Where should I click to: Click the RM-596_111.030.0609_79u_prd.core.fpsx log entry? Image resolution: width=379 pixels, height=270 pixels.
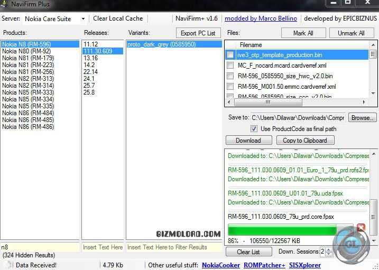tap(281, 217)
